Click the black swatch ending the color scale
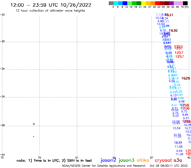This screenshot has width=191, height=168. pyautogui.click(x=185, y=3)
